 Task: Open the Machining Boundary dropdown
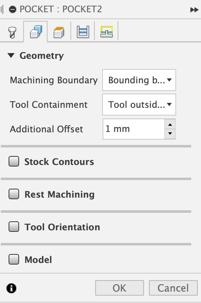(139, 80)
